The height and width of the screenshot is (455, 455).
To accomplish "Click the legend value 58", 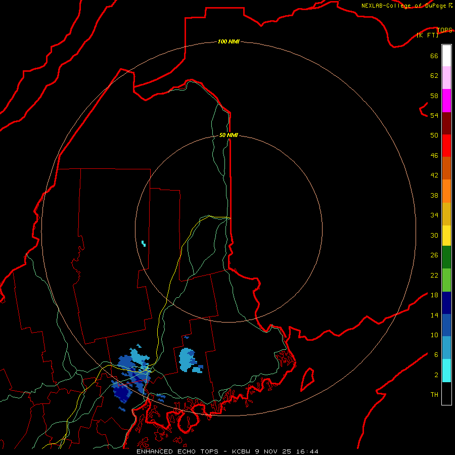I will pyautogui.click(x=434, y=96).
